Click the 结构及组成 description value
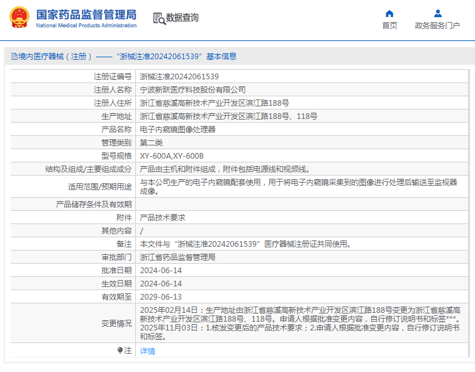475x372 pixels. pos(225,169)
